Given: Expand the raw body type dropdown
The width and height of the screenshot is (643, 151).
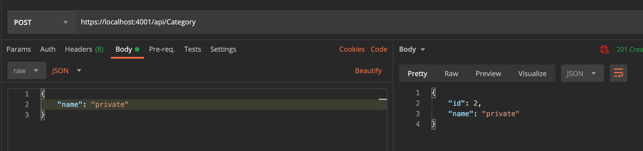Looking at the screenshot, I should tap(27, 71).
